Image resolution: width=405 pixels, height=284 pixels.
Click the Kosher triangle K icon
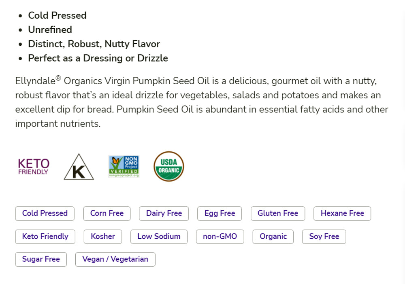[79, 167]
